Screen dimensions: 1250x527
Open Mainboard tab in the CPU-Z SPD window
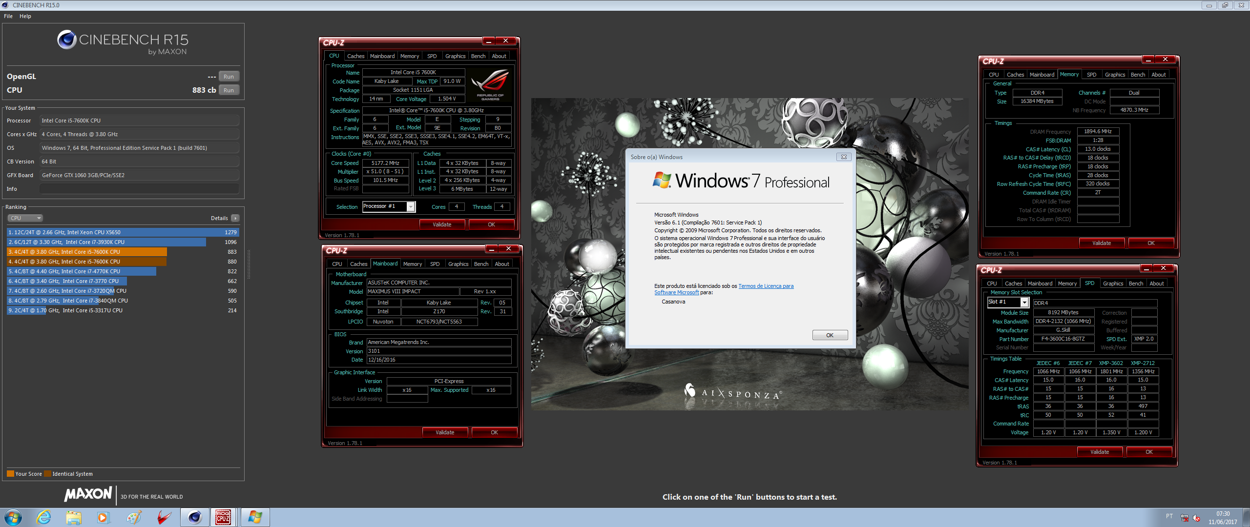1040,284
